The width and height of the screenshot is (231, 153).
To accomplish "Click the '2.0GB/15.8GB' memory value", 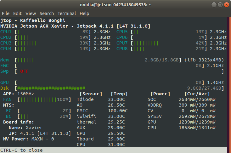I will pyautogui.click(x=162, y=60).
